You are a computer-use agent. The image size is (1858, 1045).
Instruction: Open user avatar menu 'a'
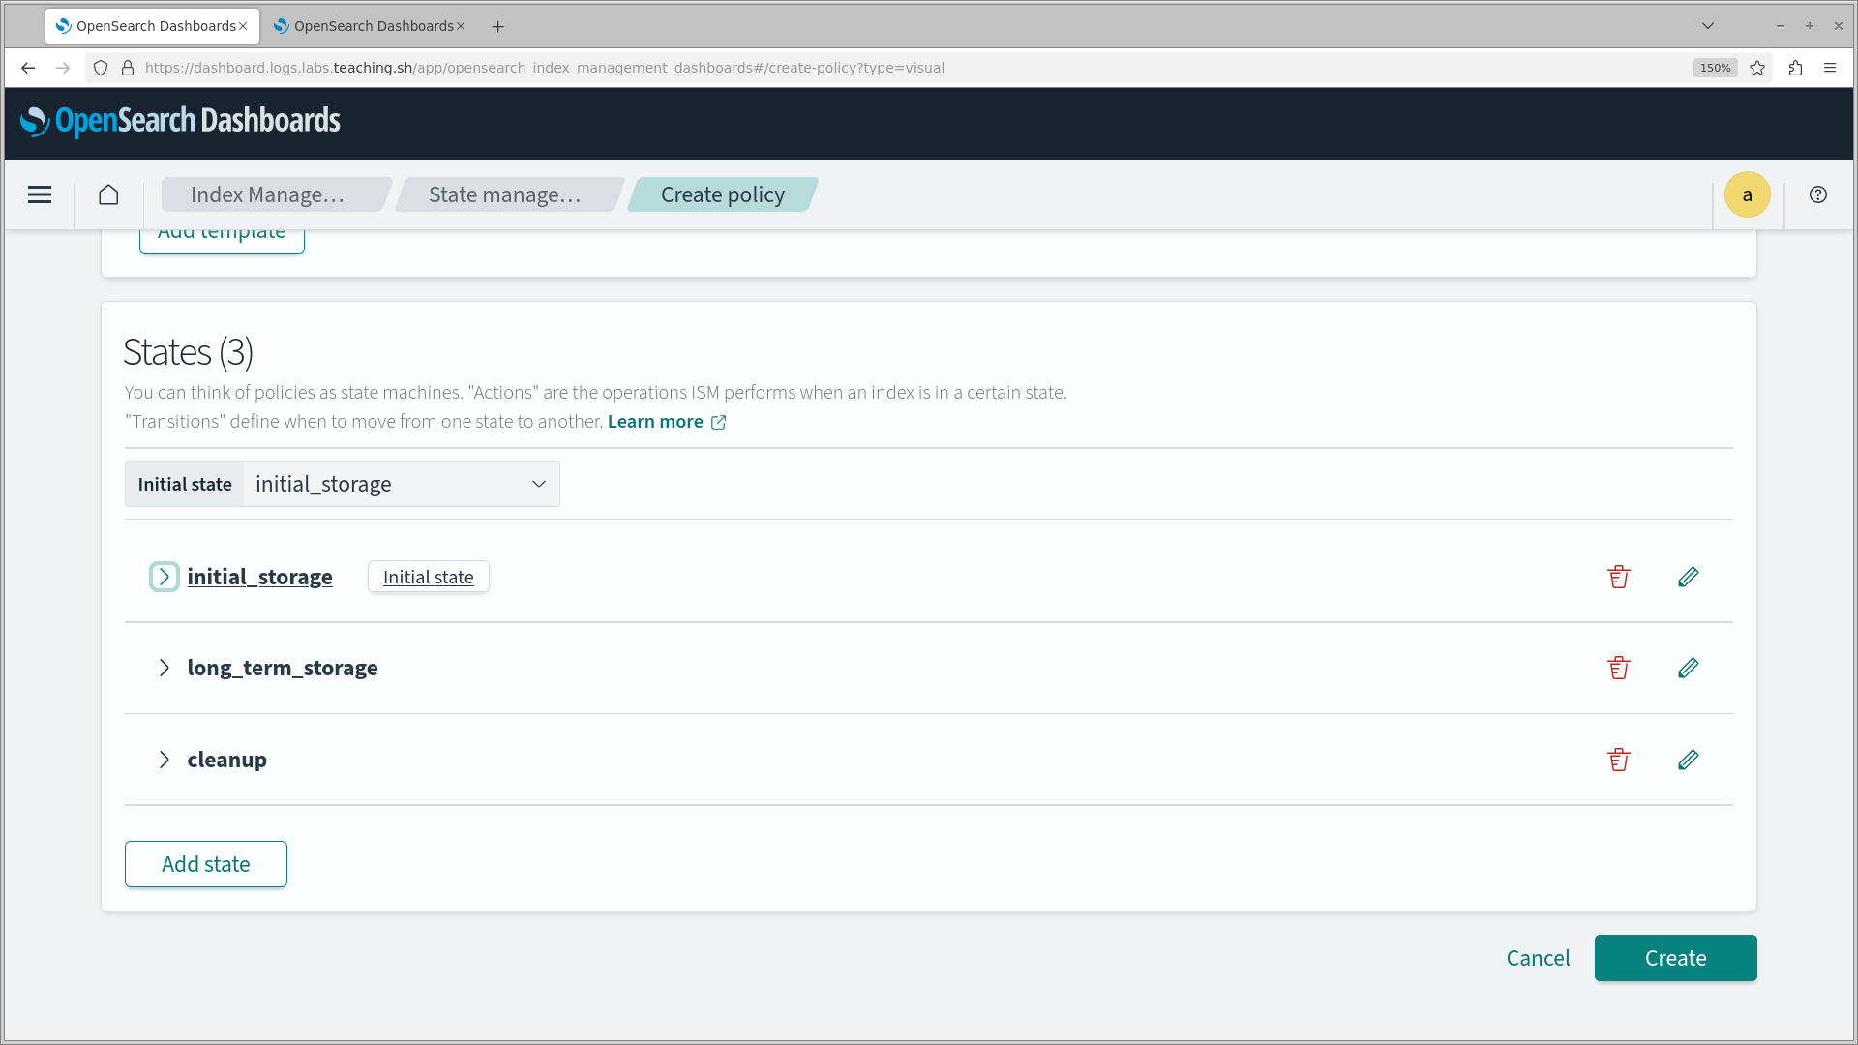click(1747, 194)
